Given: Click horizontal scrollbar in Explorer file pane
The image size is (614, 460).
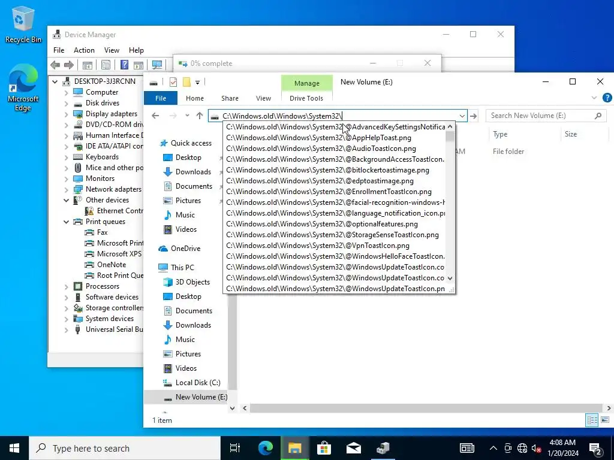Looking at the screenshot, I should (426, 408).
